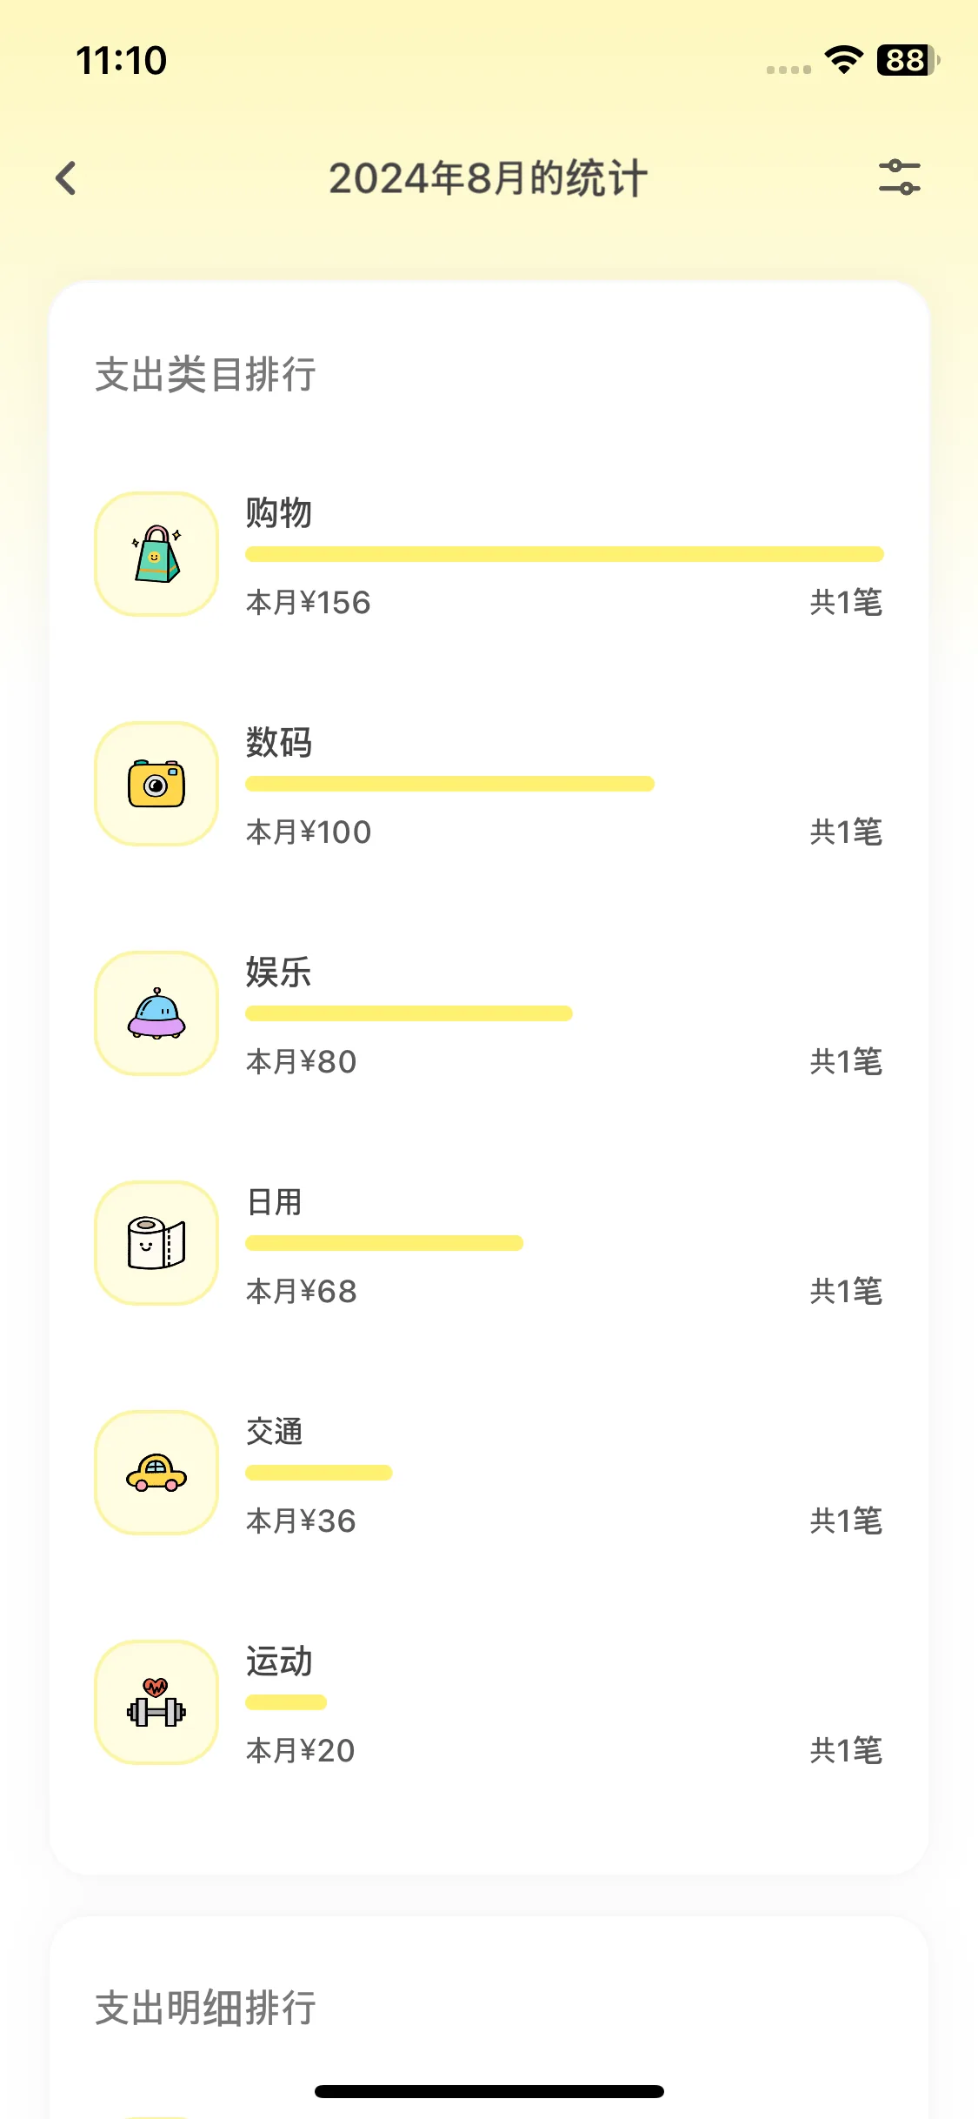Tap the UFO icon for 娱乐
978x2119 pixels.
click(156, 1013)
